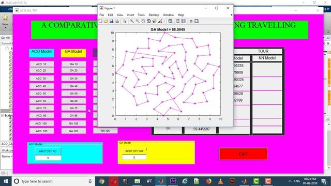Open Adobe After Effects from the taskbar
This screenshot has width=331, height=186.
click(x=173, y=181)
